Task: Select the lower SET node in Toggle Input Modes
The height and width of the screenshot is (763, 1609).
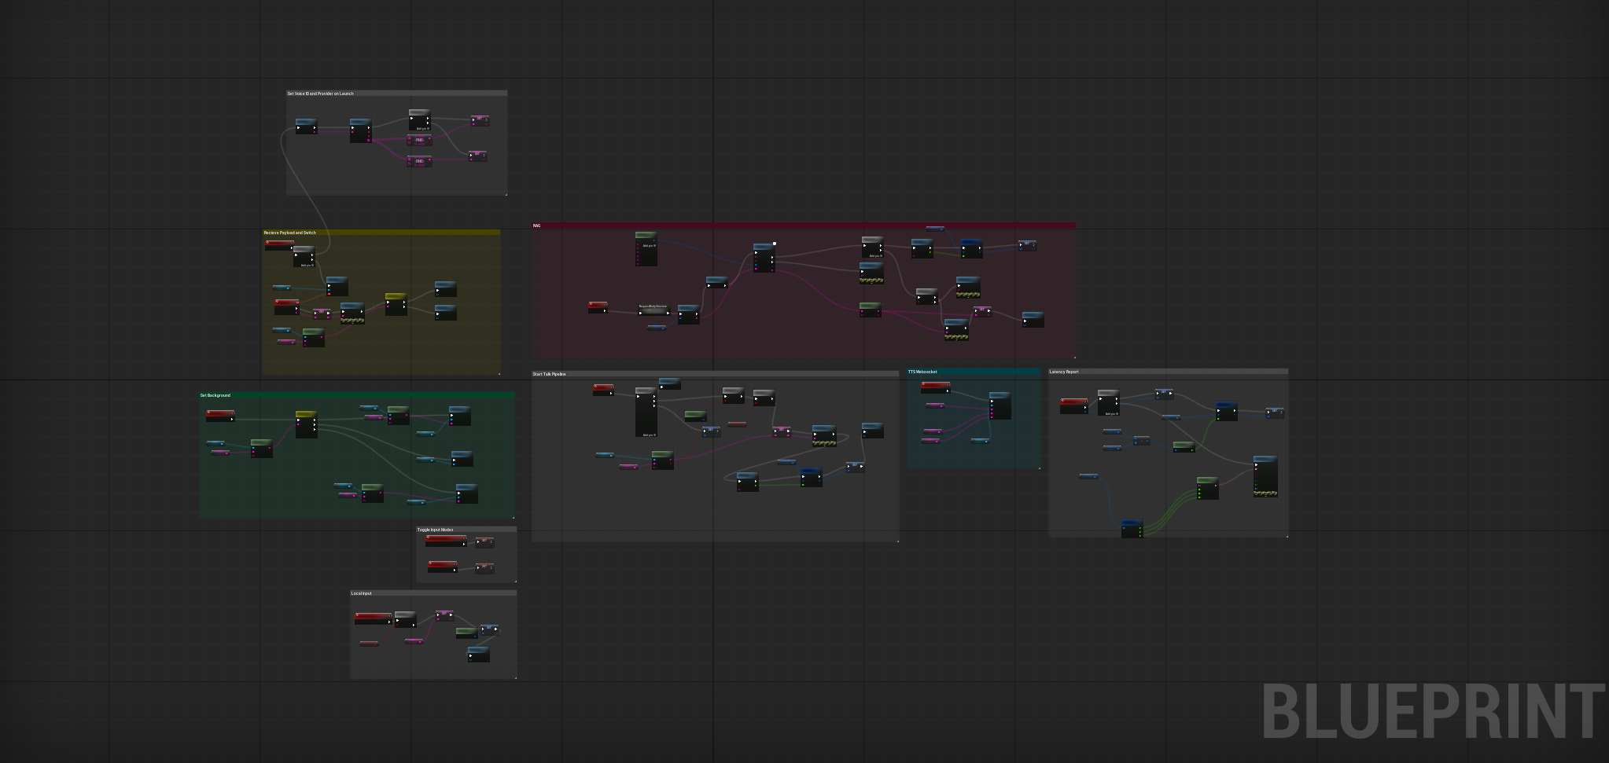Action: (x=484, y=568)
